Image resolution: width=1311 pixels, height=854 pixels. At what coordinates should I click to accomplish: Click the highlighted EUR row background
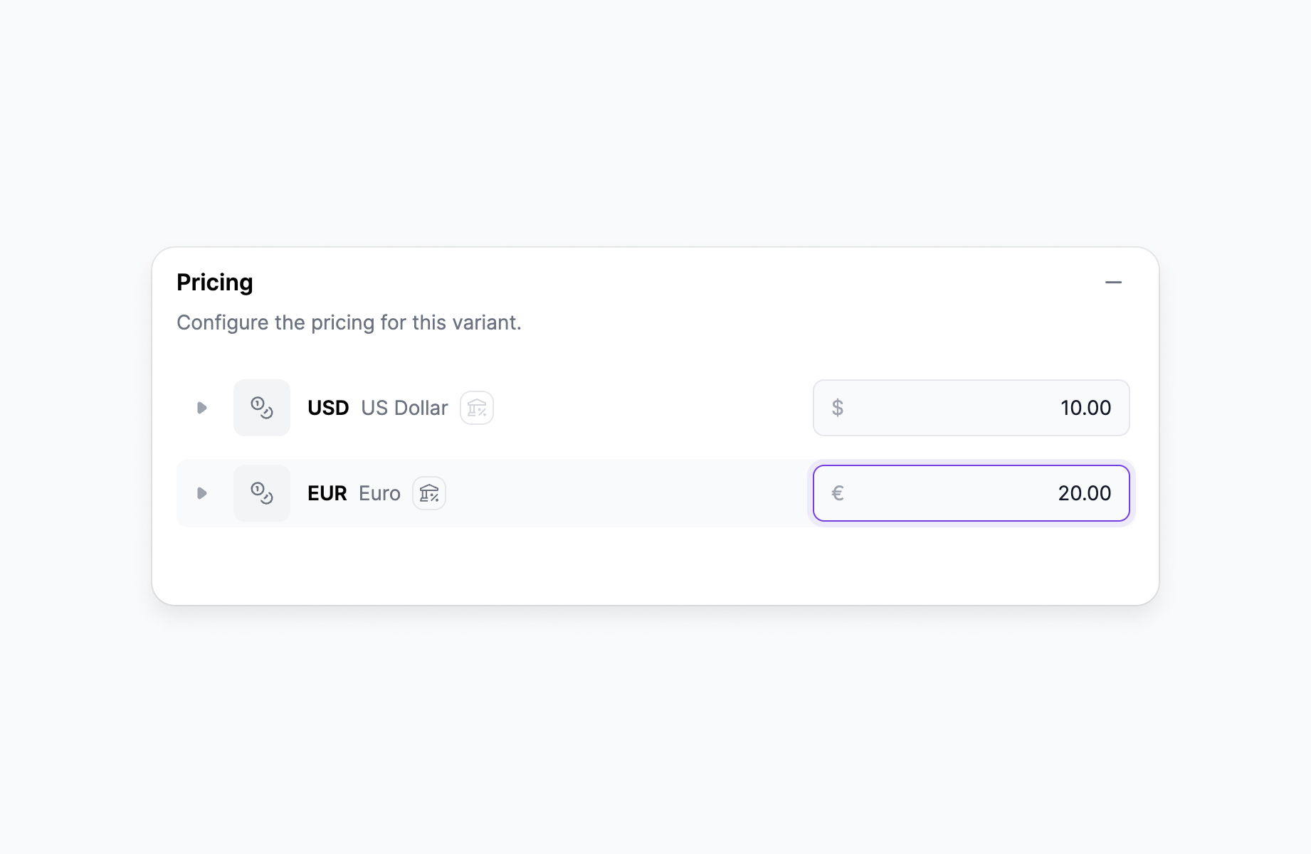point(626,493)
